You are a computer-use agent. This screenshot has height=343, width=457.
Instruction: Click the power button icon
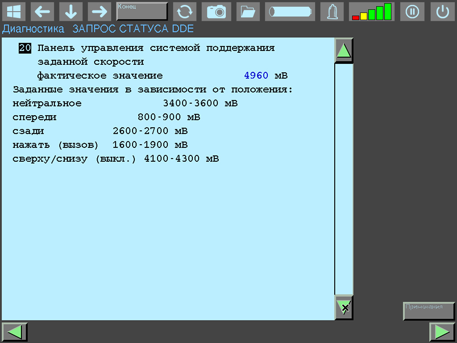442,12
